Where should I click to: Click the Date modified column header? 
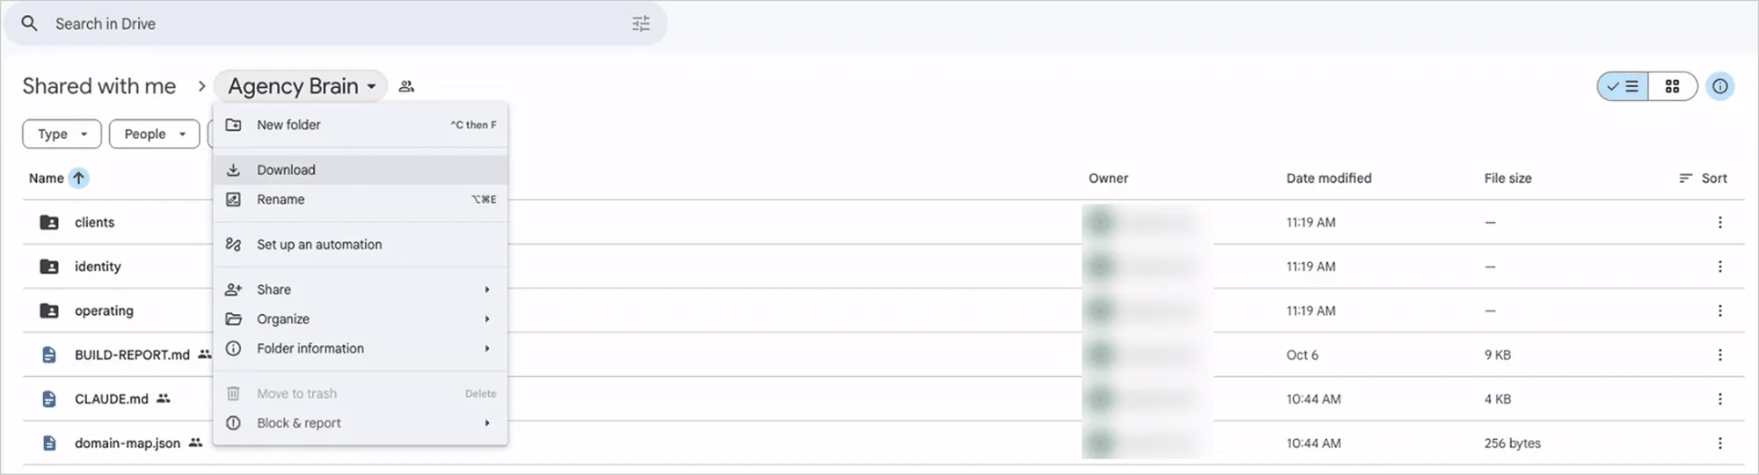pos(1329,178)
